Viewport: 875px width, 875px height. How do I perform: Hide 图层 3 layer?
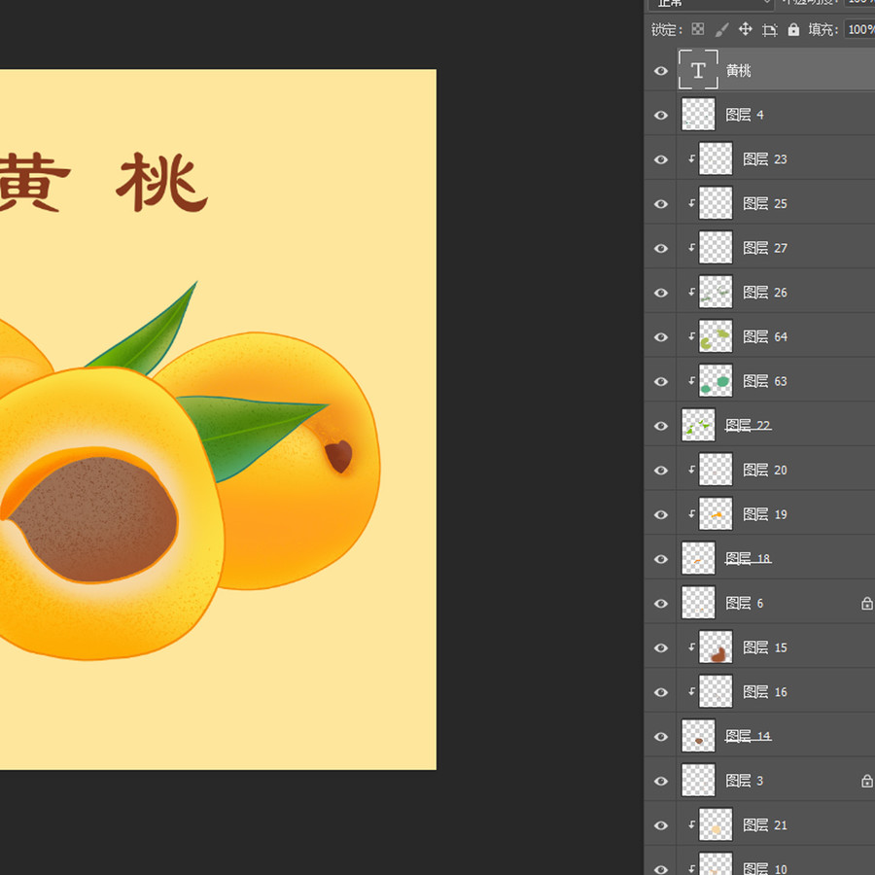pos(661,781)
